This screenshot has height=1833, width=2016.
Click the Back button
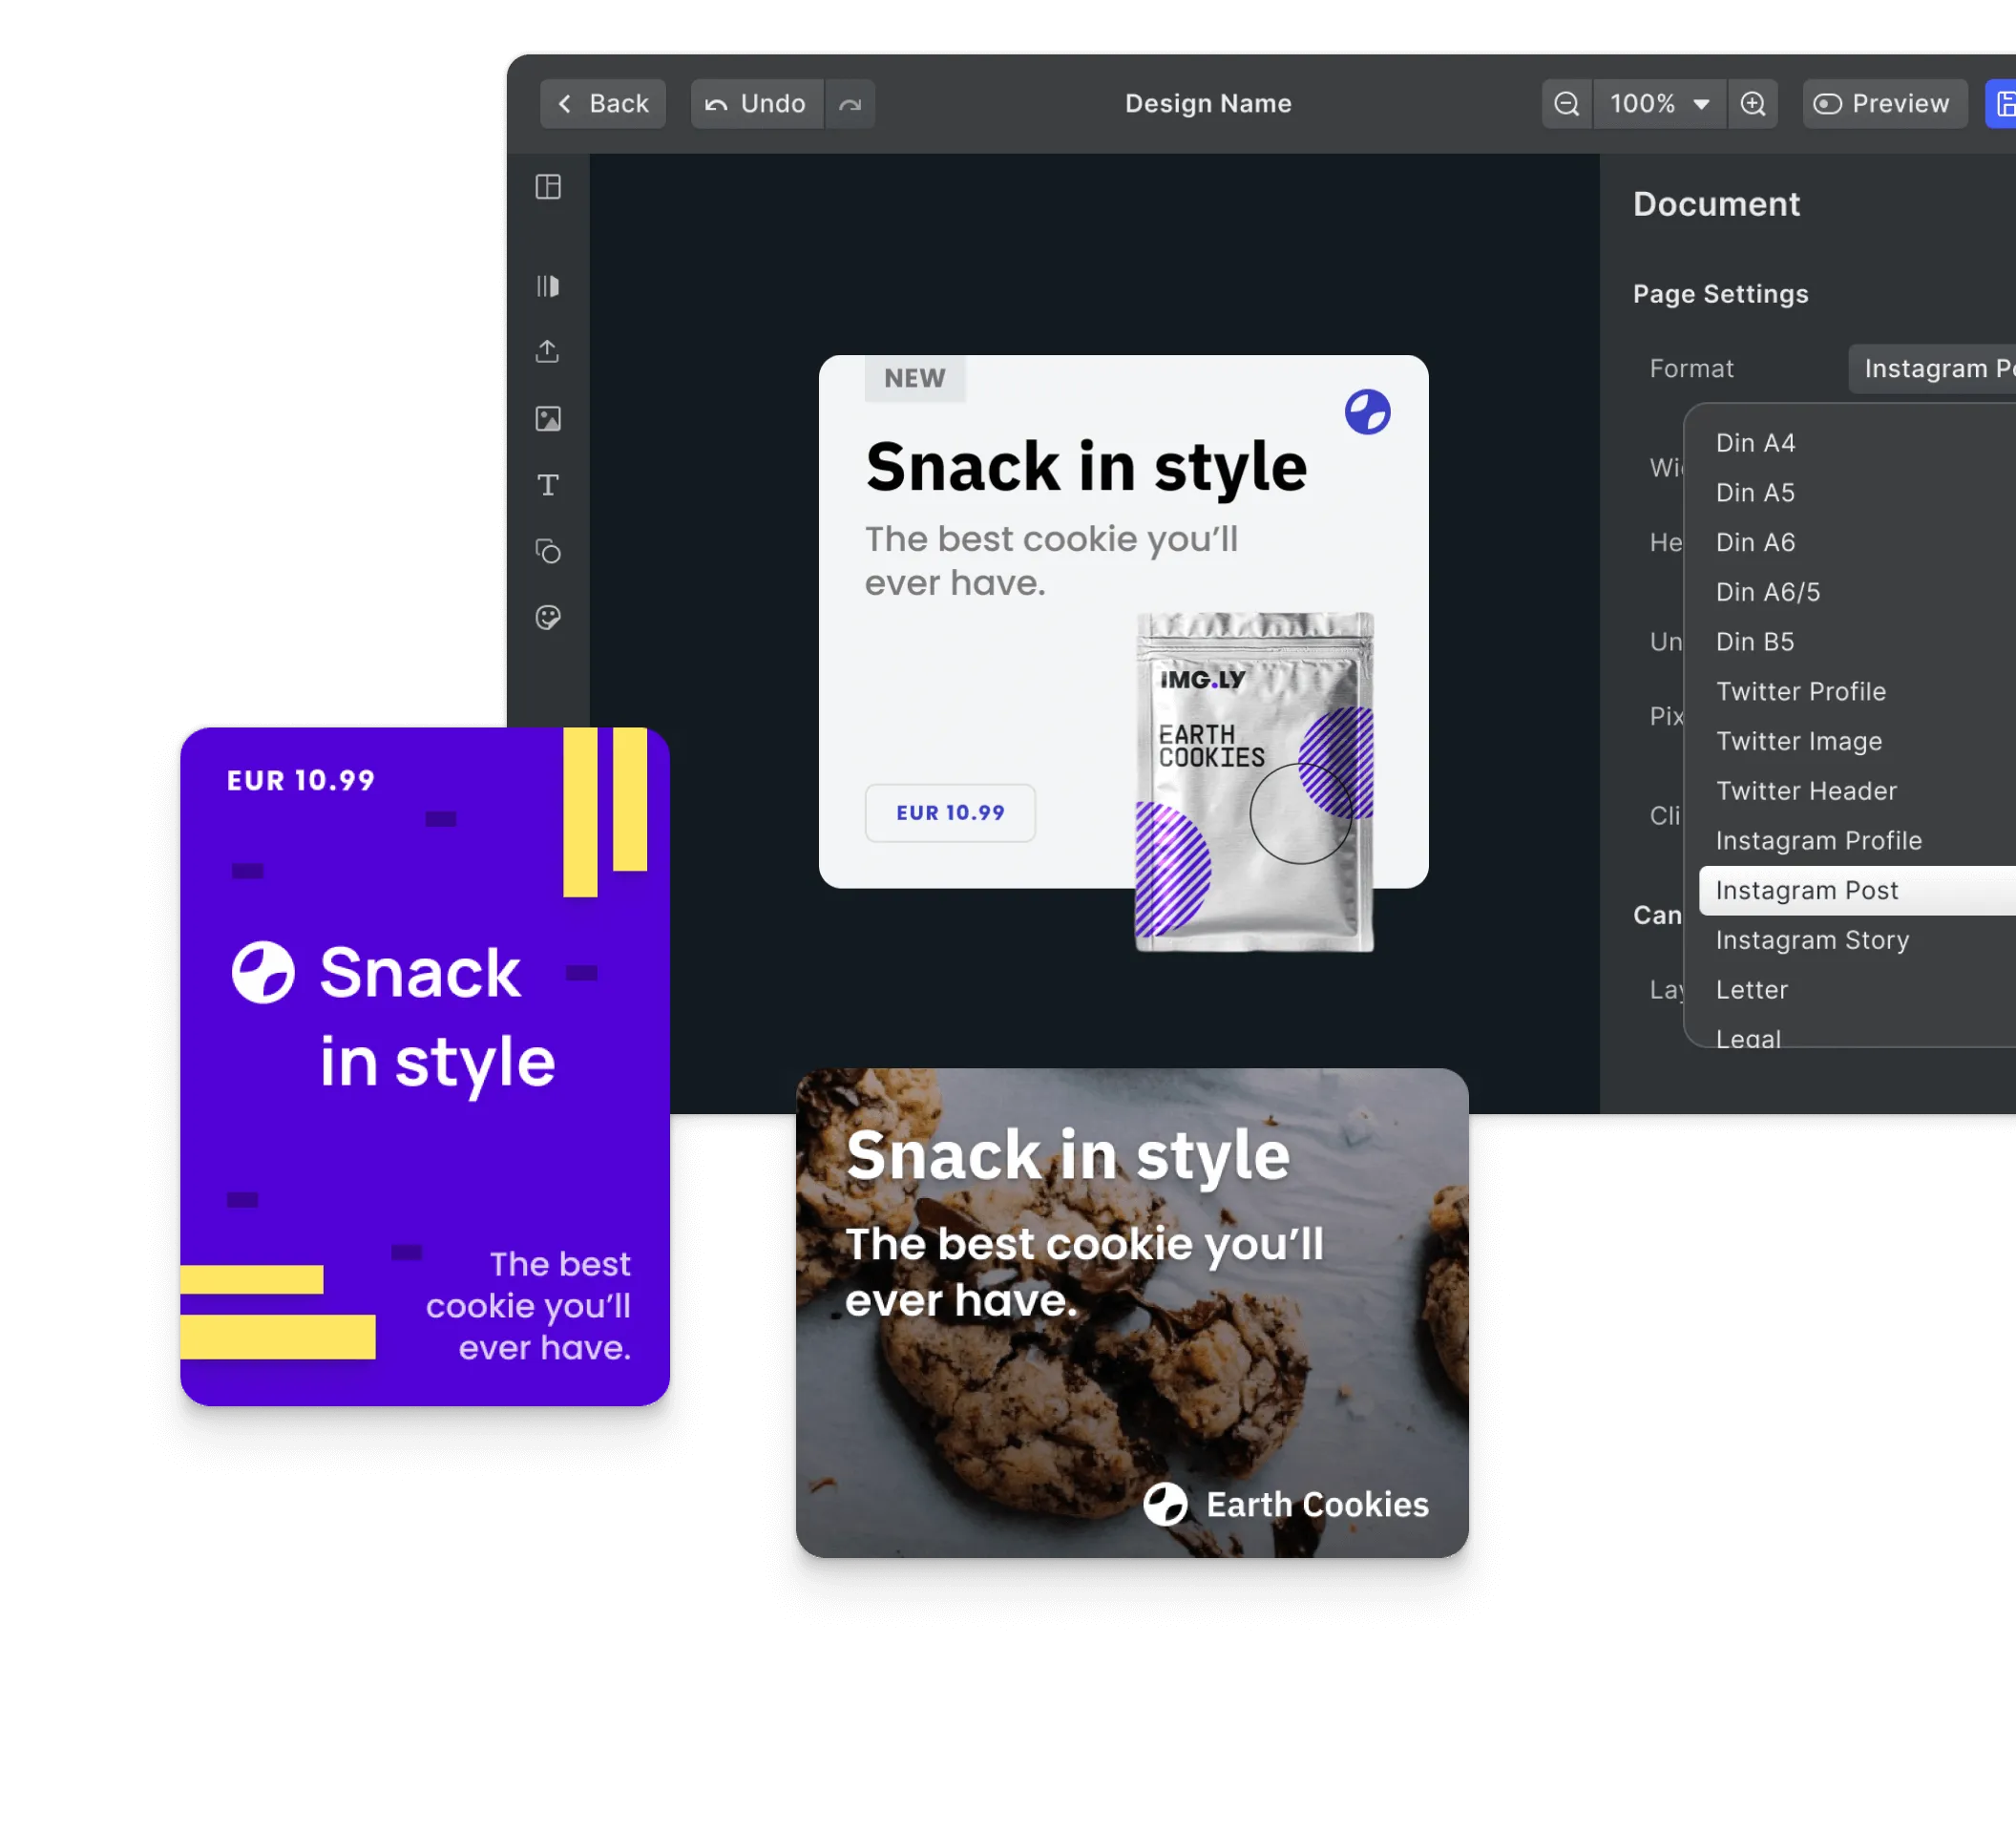[602, 103]
